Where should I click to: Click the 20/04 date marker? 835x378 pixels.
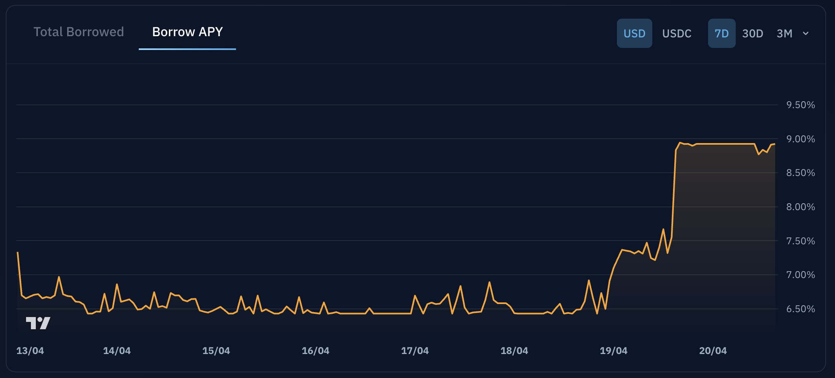click(x=713, y=351)
